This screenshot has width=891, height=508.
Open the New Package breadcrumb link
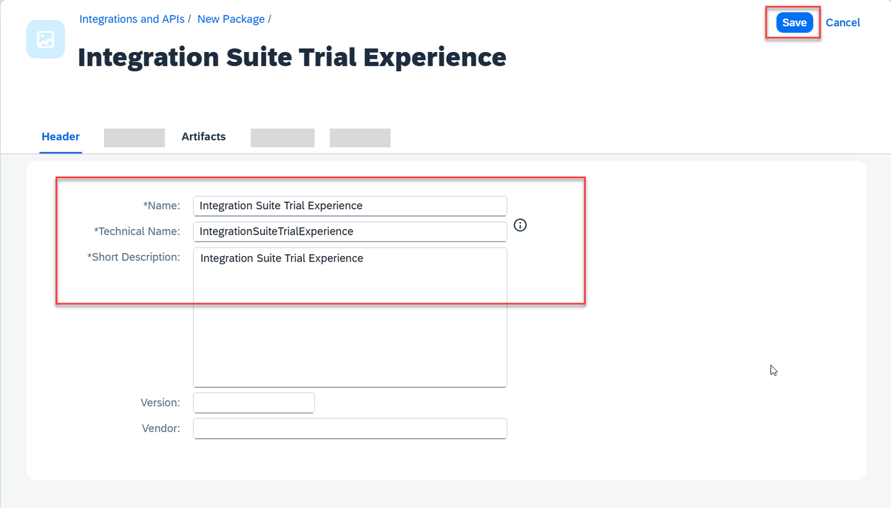(231, 19)
